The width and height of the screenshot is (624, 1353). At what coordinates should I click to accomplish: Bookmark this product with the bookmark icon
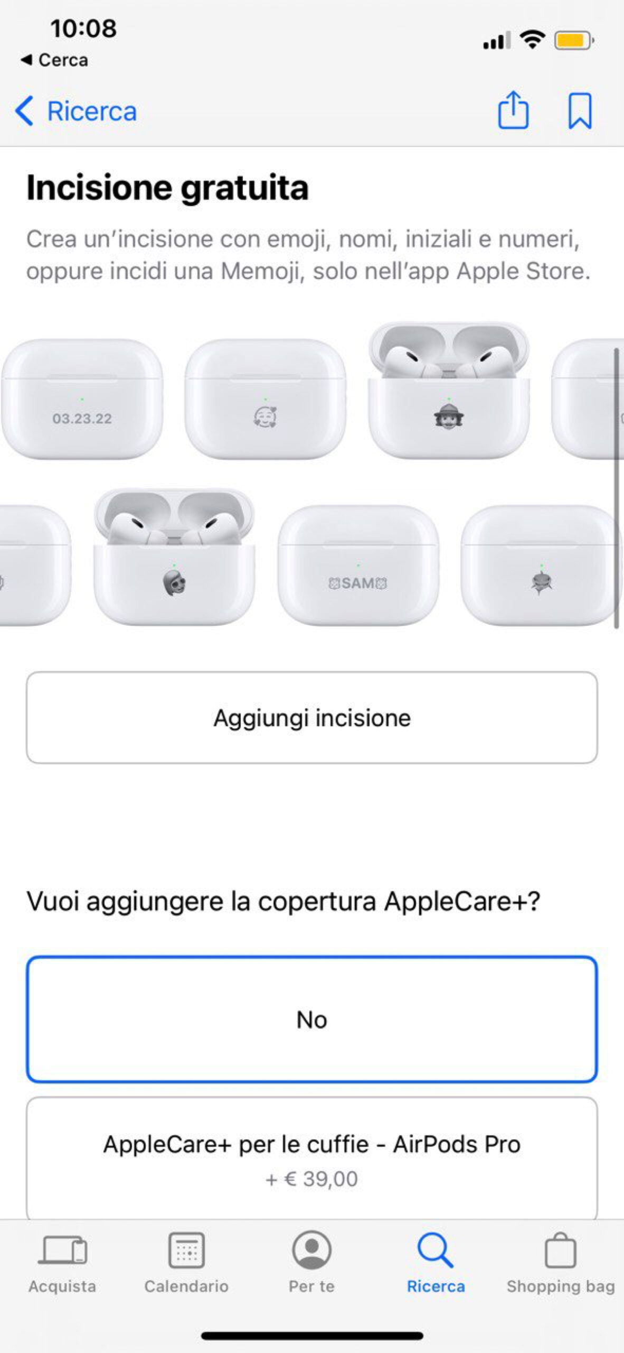pyautogui.click(x=580, y=111)
